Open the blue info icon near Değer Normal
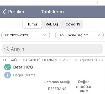This screenshot has width=105, height=94. pyautogui.click(x=8, y=75)
